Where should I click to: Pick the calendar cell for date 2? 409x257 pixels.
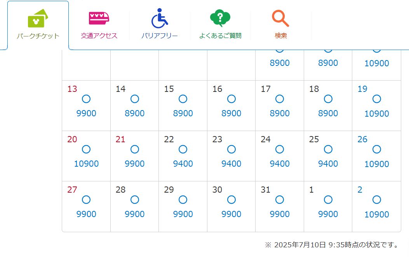(x=376, y=207)
